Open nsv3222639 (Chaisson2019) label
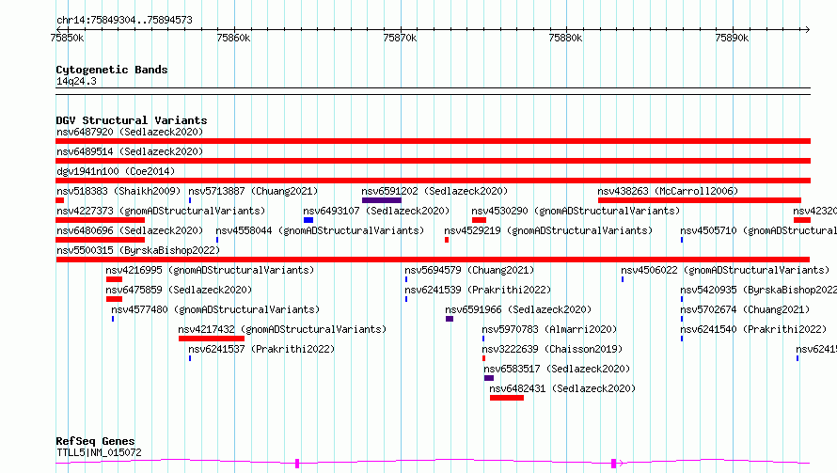837x473 pixels. 552,349
